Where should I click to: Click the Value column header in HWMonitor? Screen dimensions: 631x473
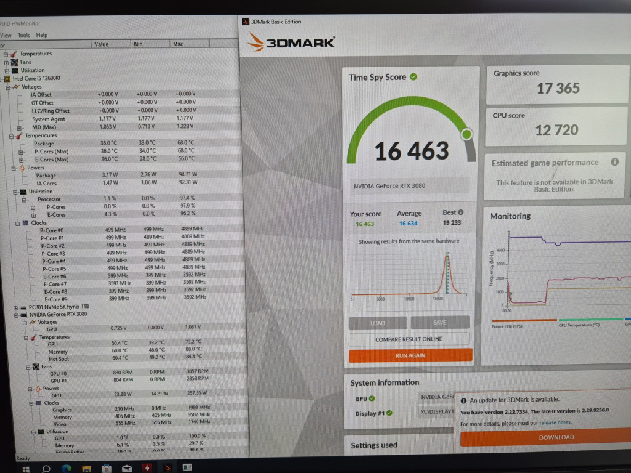click(x=111, y=44)
